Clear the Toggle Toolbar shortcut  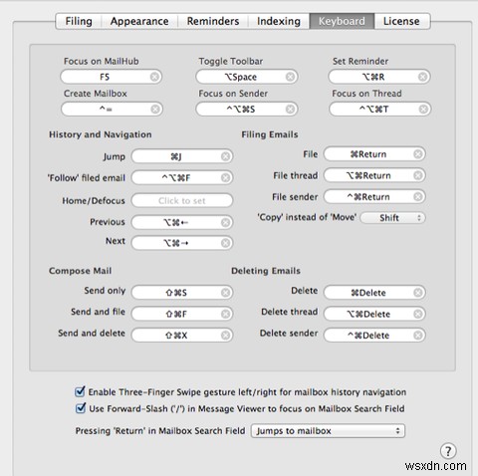point(290,77)
